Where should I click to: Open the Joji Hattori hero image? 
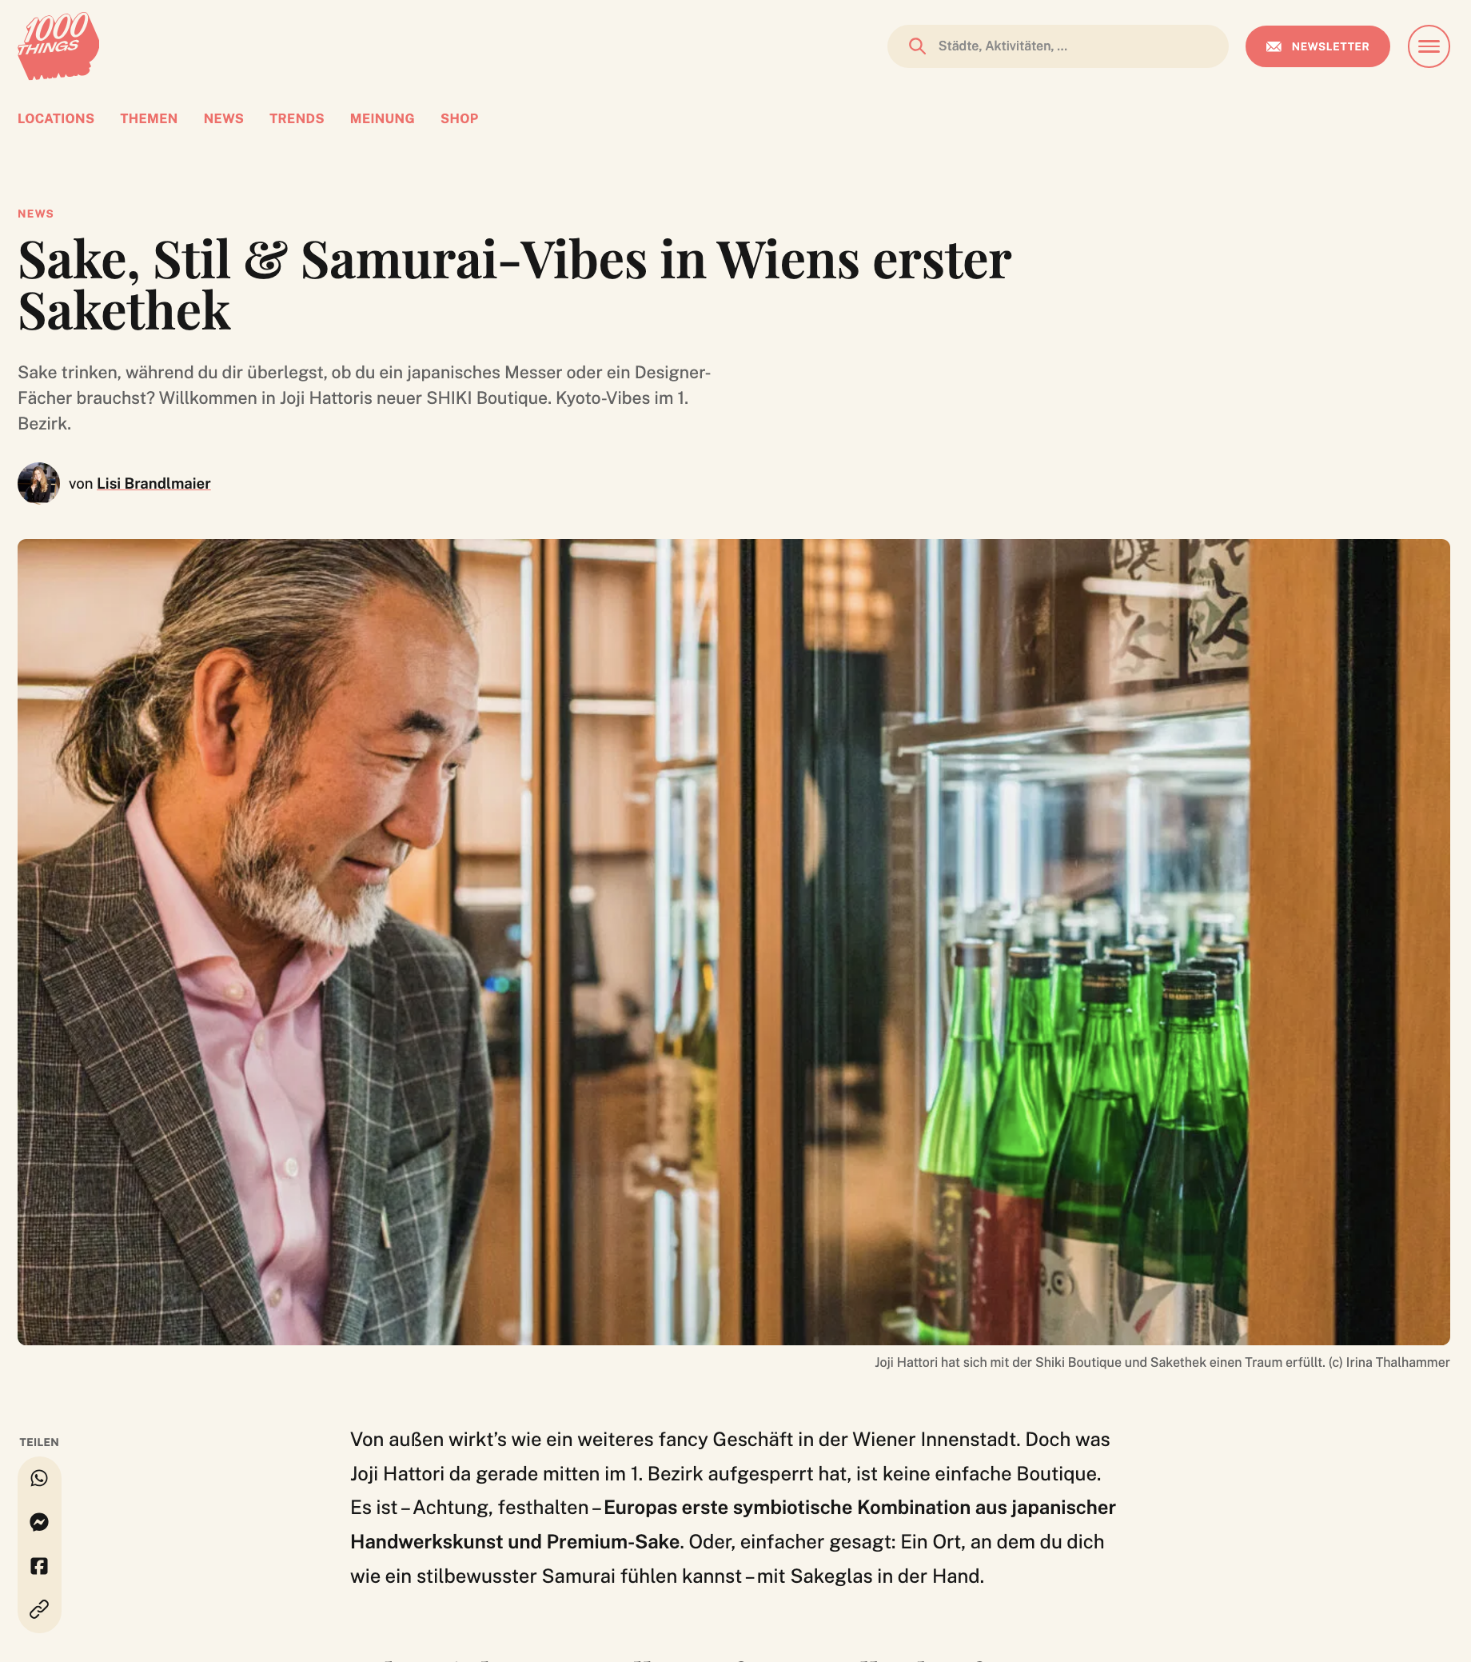pos(733,941)
